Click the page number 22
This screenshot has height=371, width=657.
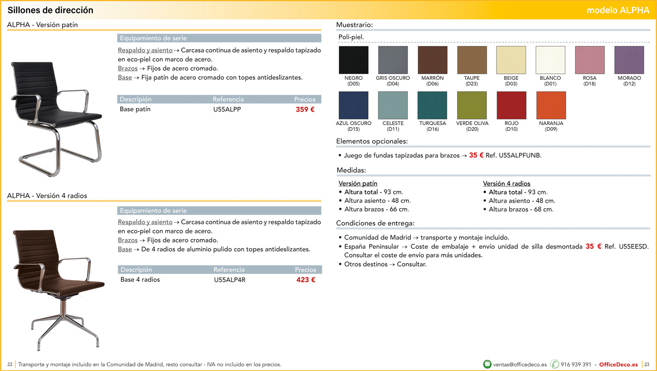(10, 365)
